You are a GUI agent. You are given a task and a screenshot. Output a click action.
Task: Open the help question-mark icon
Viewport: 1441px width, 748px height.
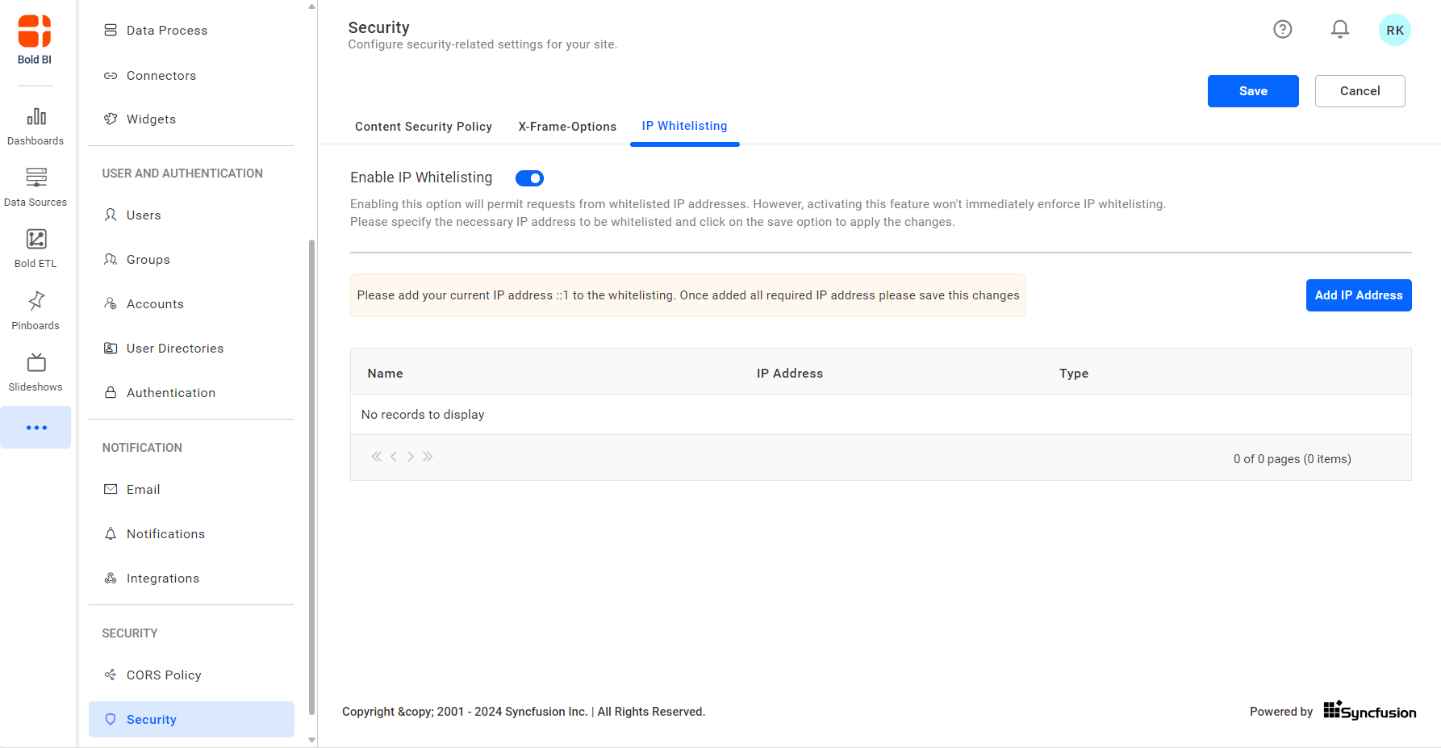click(1282, 29)
